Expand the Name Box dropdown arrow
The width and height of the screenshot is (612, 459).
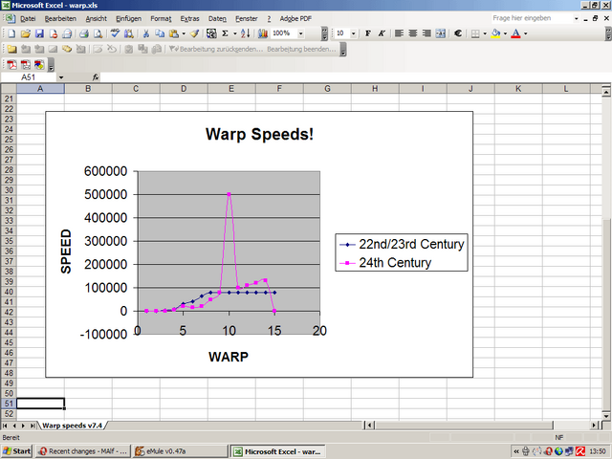tap(61, 77)
